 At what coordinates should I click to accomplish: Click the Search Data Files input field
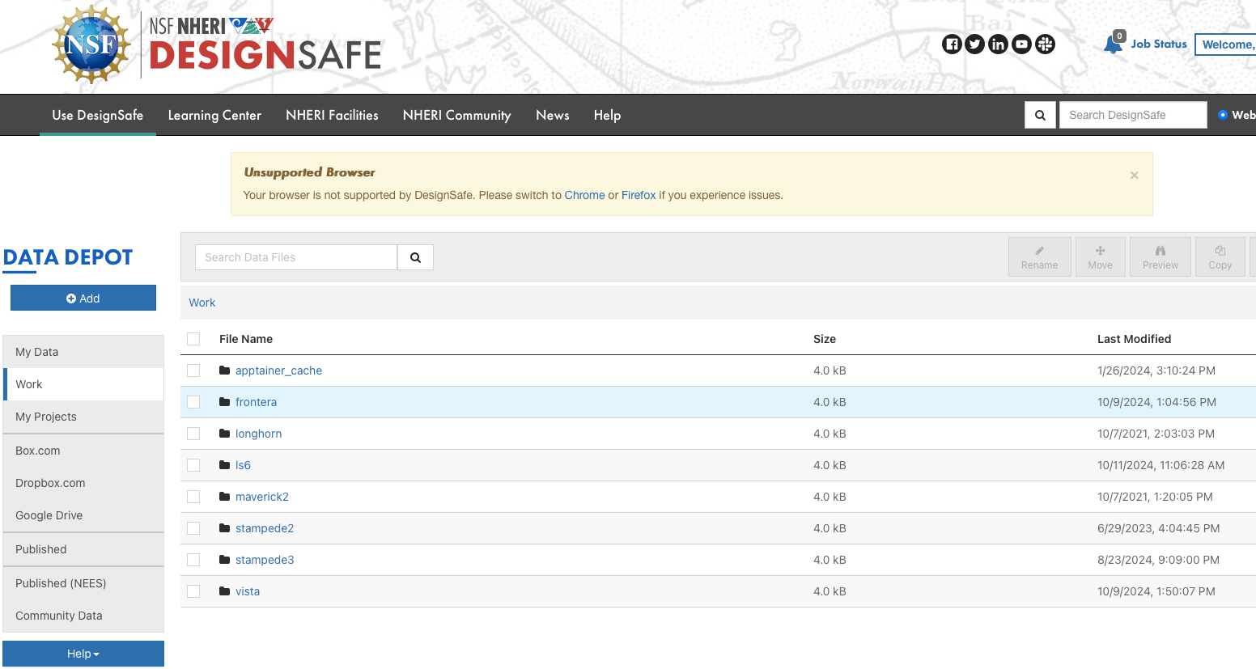[296, 257]
